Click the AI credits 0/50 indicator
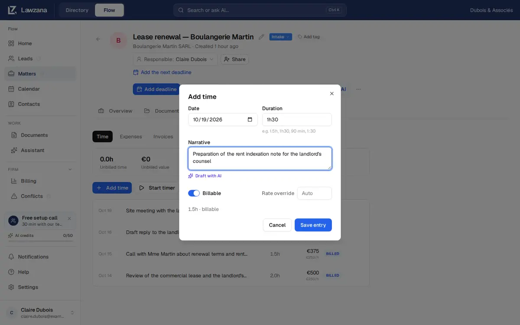This screenshot has height=325, width=520. (x=40, y=236)
